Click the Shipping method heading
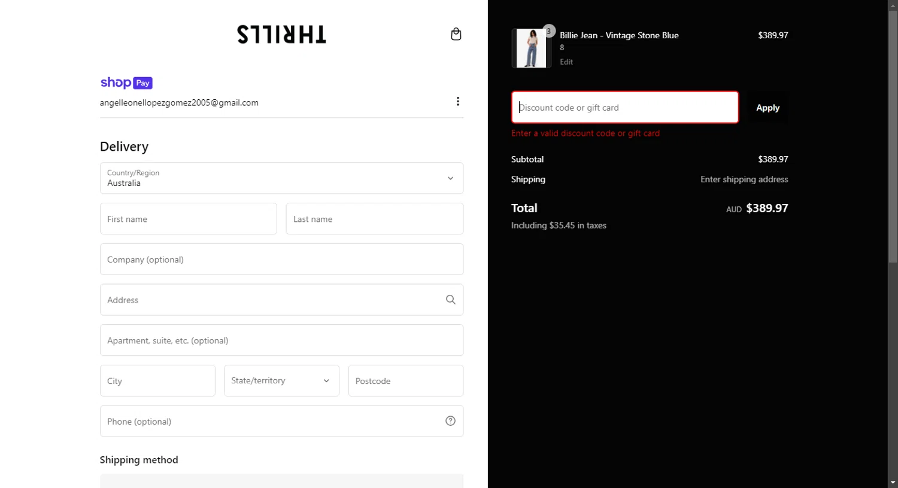898x488 pixels. (x=139, y=460)
